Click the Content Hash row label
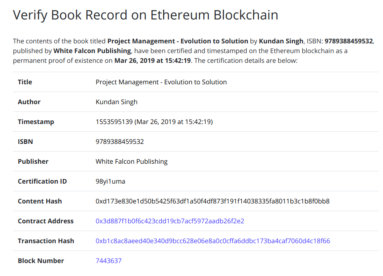 tap(40, 201)
